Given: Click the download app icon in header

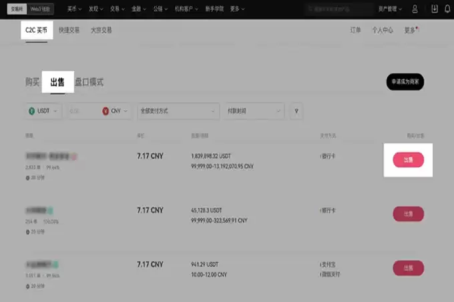Looking at the screenshot, I should click(435, 9).
